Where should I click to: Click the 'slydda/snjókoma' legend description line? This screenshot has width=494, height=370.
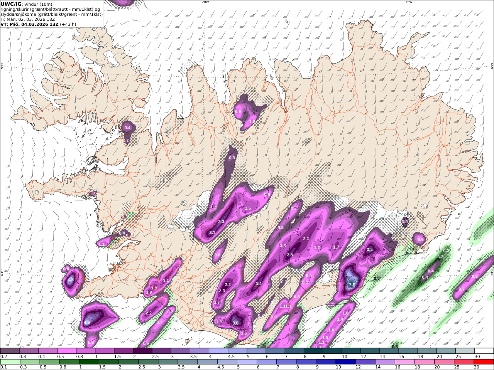pos(52,14)
